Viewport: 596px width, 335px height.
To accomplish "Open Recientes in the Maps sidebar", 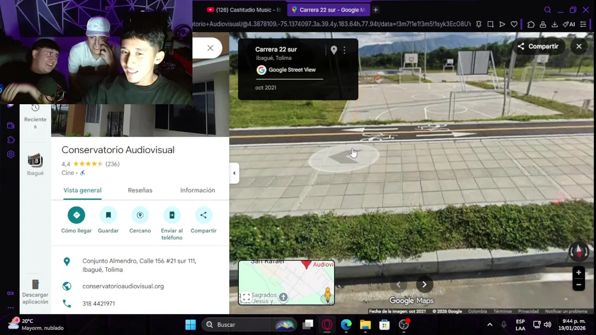I will point(35,117).
